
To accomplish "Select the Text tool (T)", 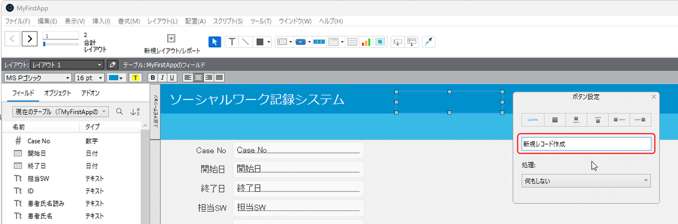I will point(232,42).
